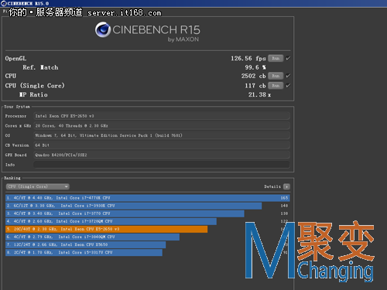Open the ranking type dropdown
Screen dimensions: 387x290
(x=38, y=186)
